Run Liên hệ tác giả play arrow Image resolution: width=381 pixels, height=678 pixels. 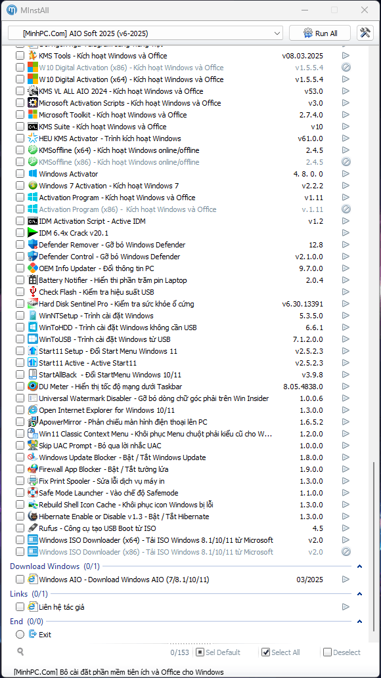tap(346, 607)
